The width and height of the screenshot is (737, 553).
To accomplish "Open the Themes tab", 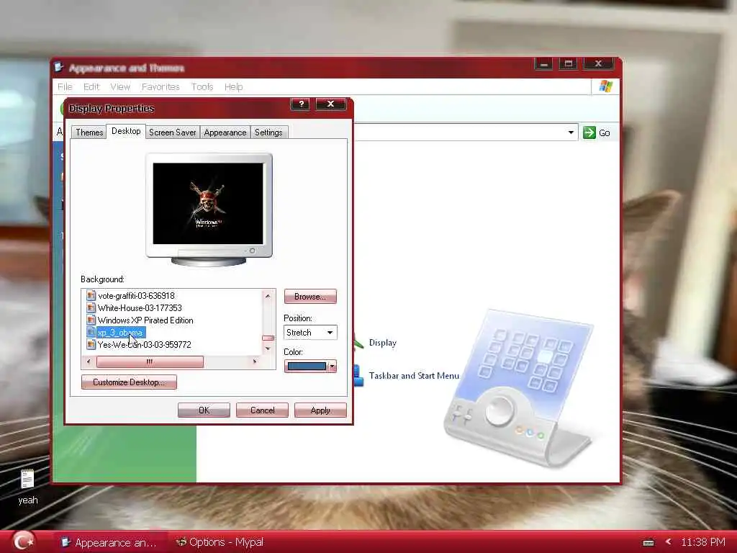I will click(89, 132).
